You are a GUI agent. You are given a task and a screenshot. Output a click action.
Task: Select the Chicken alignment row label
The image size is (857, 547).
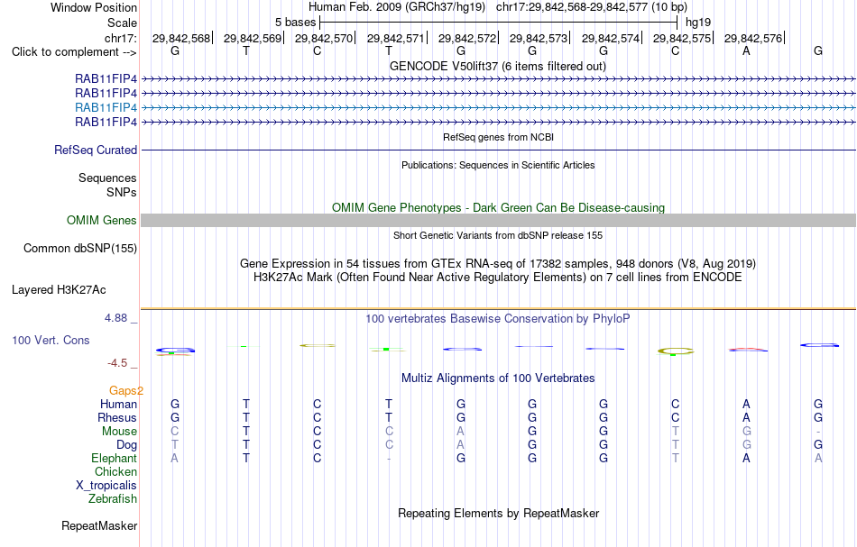[x=115, y=471]
